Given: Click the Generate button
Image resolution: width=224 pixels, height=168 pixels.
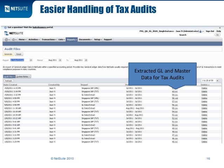Looking at the screenshot, I should [8, 54].
